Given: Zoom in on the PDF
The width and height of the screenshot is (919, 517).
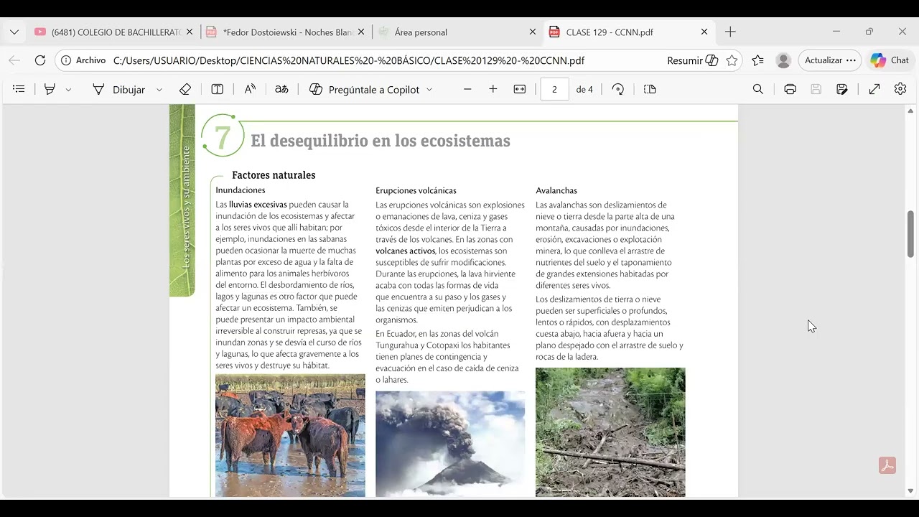Looking at the screenshot, I should pos(493,89).
